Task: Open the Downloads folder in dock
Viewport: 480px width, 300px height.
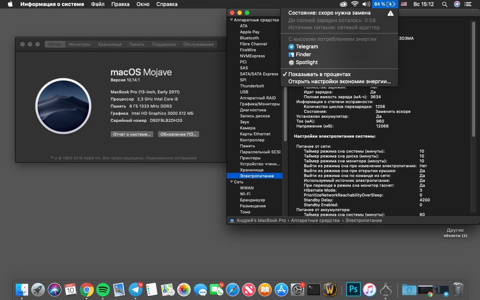Action: (x=409, y=289)
